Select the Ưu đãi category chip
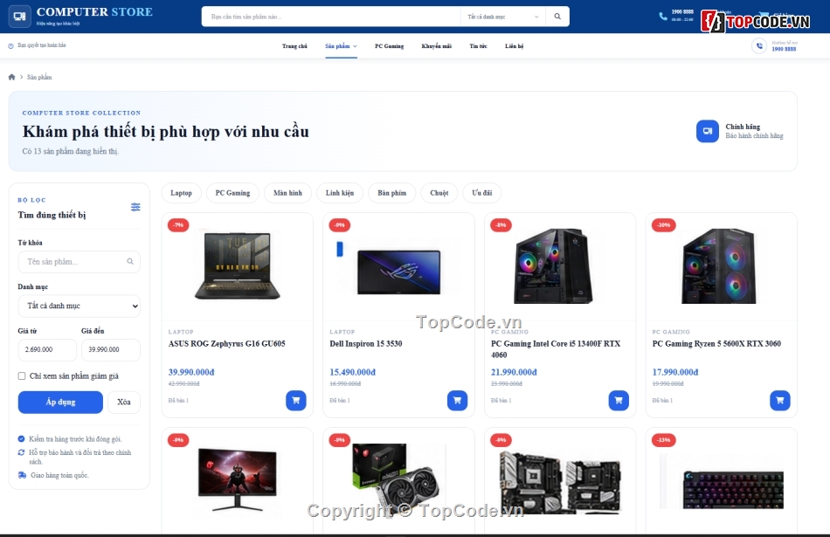This screenshot has height=537, width=830. pyautogui.click(x=481, y=193)
